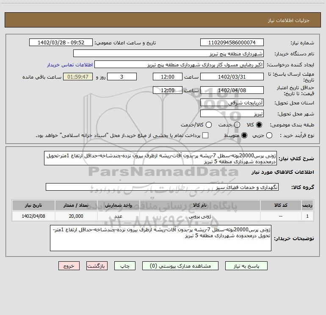Viewport: 326px width, 315px height.
Task: Click the تاریخ نیاز column header
Action: click(x=33, y=205)
